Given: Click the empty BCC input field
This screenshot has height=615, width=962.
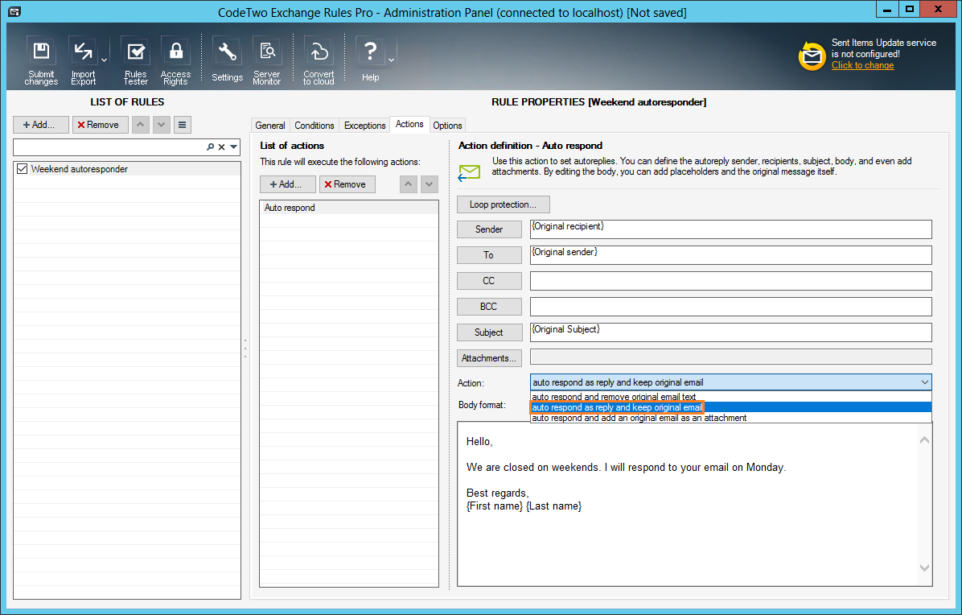Looking at the screenshot, I should (x=730, y=306).
